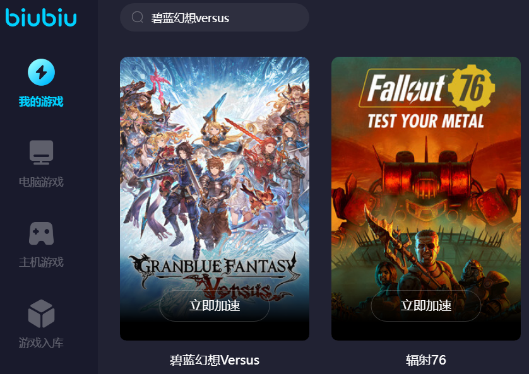Open Granblue Fantasy Versus cover art

tap(215, 168)
